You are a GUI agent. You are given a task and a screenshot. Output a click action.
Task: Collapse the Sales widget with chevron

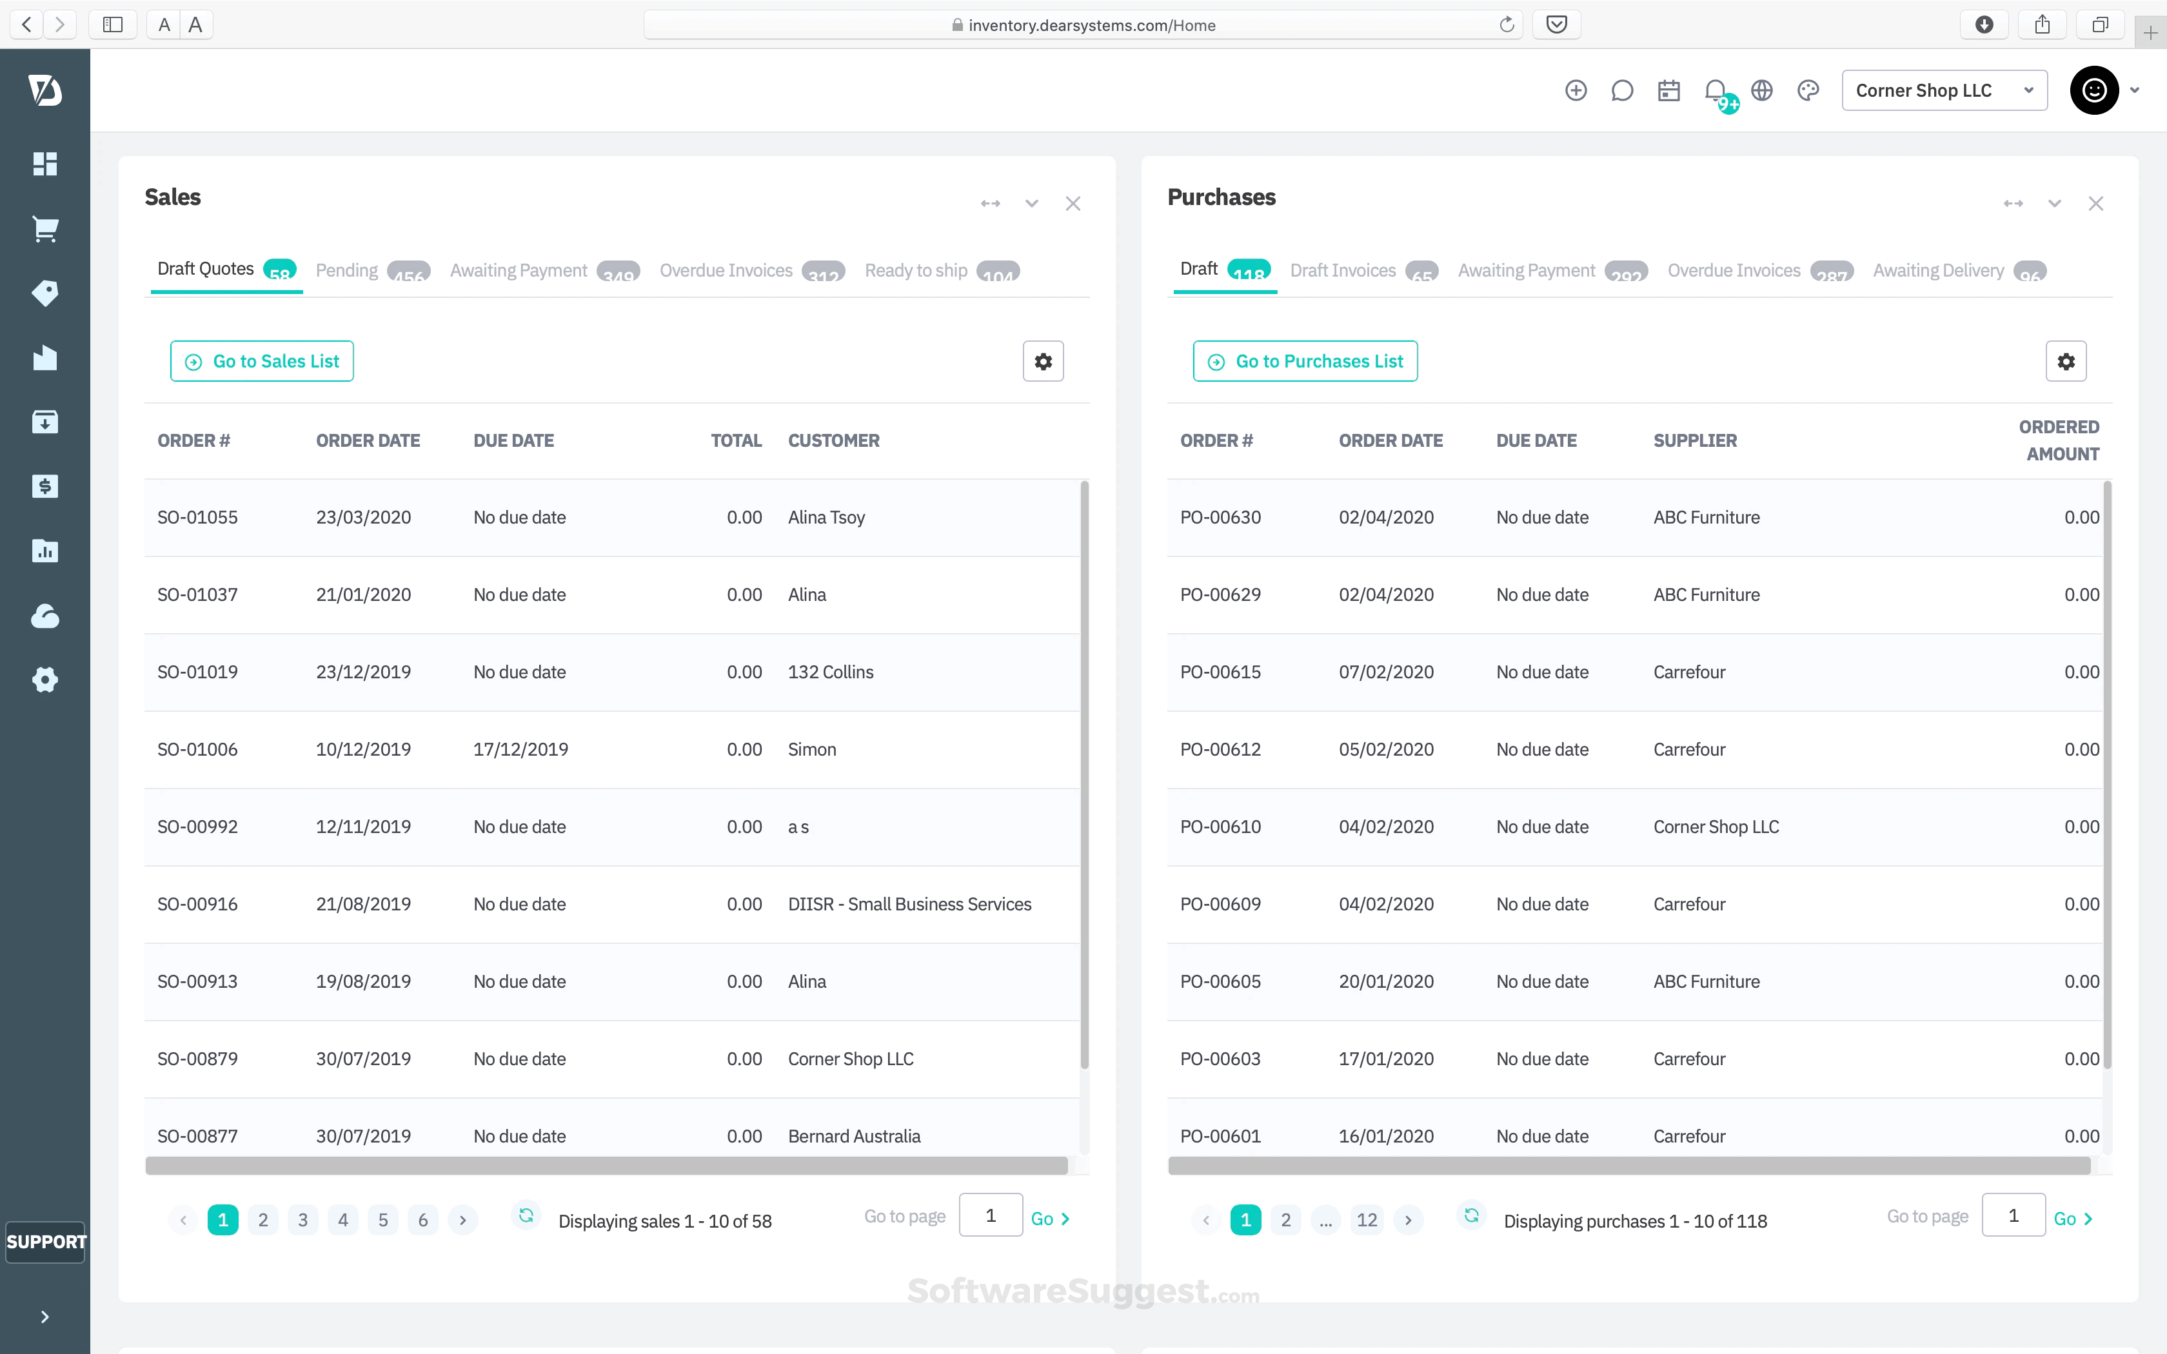click(x=1031, y=203)
